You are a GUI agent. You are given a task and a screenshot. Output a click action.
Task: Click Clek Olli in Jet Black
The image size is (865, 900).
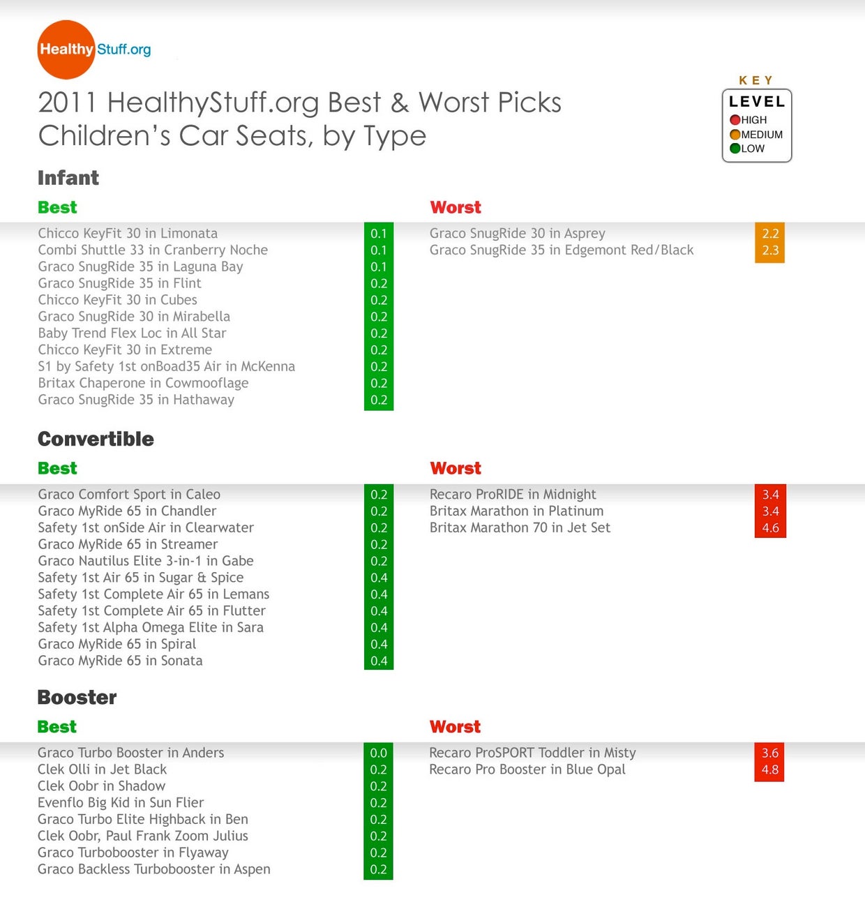(102, 769)
